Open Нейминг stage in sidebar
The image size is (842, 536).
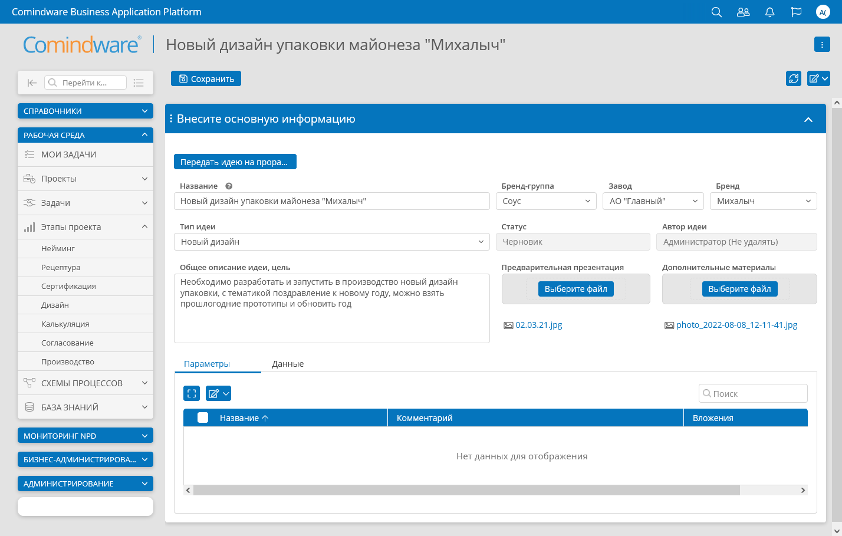85,248
